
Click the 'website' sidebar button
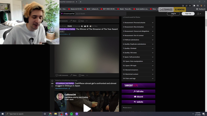pyautogui.click(x=138, y=102)
